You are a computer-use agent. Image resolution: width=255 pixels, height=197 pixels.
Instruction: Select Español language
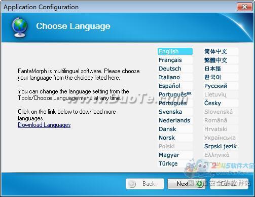175,86
